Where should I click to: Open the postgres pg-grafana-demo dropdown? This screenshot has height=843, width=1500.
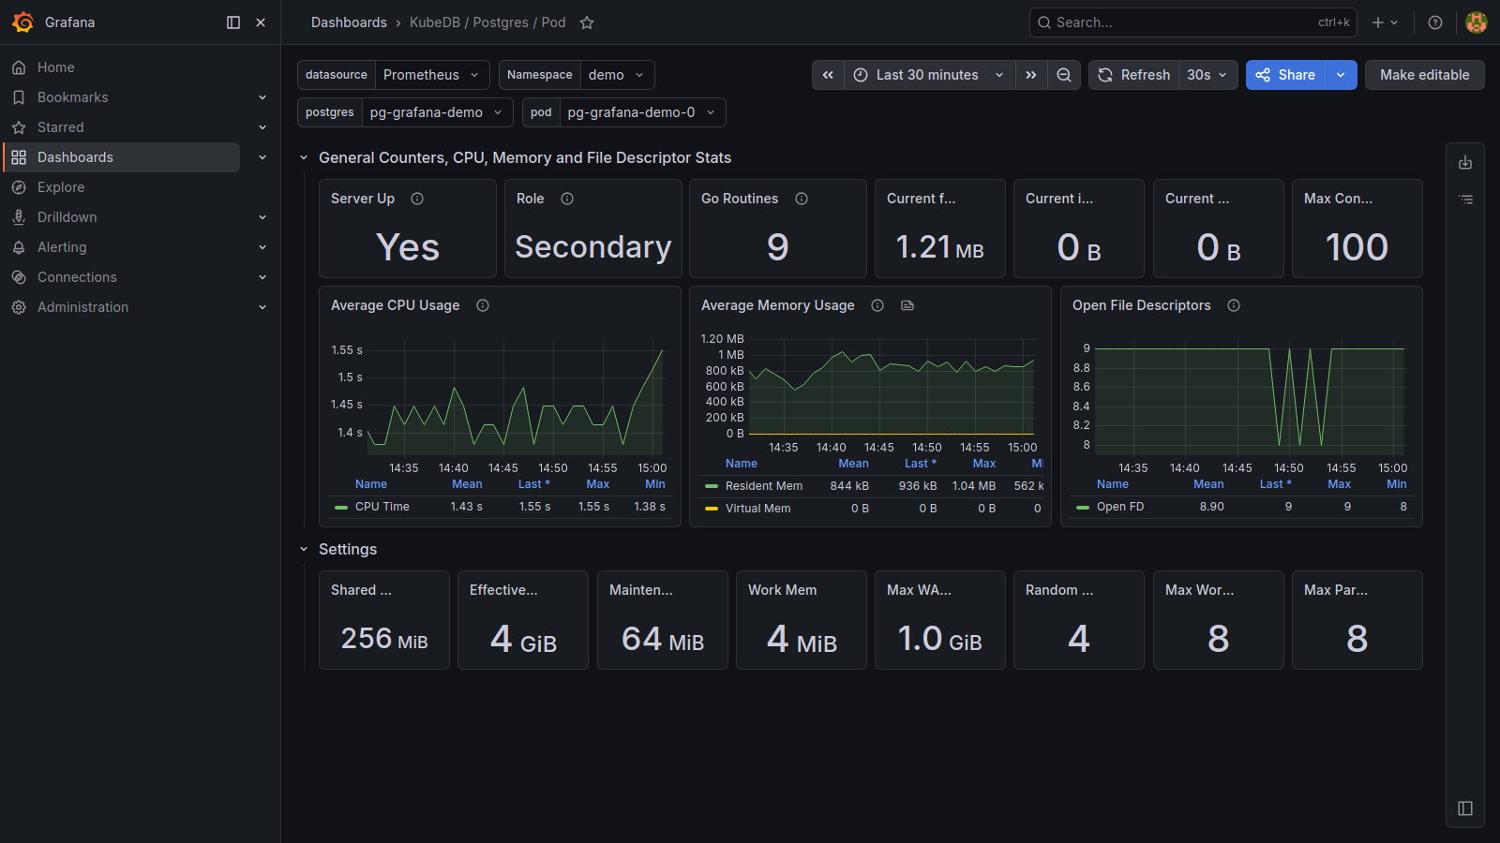click(x=437, y=112)
